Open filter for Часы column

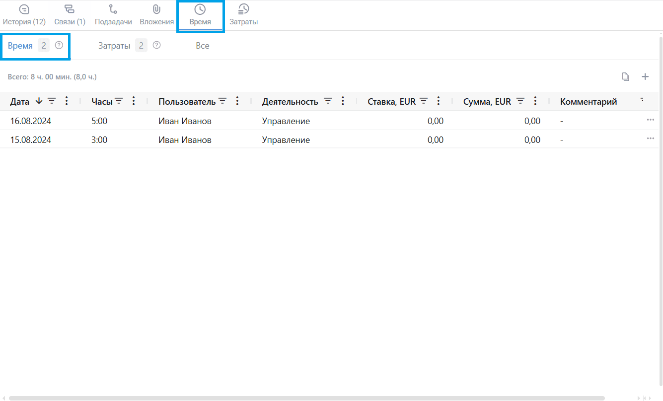pos(119,101)
